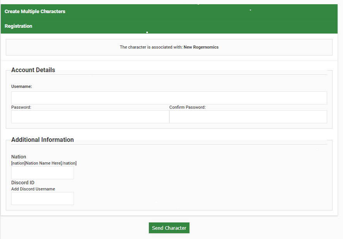Image resolution: width=343 pixels, height=239 pixels.
Task: Click the Nation field label
Action: click(19, 157)
